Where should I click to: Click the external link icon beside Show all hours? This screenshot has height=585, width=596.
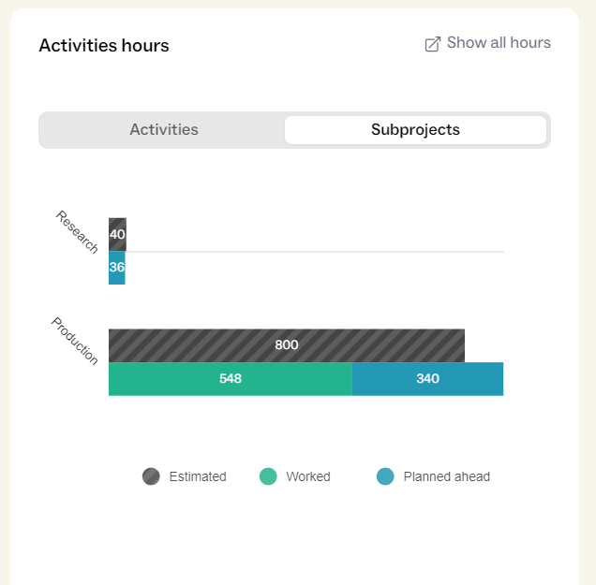pyautogui.click(x=433, y=44)
